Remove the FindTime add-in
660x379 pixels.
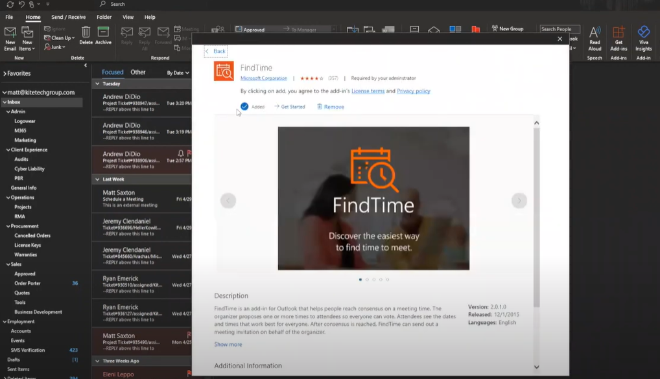[x=331, y=107]
